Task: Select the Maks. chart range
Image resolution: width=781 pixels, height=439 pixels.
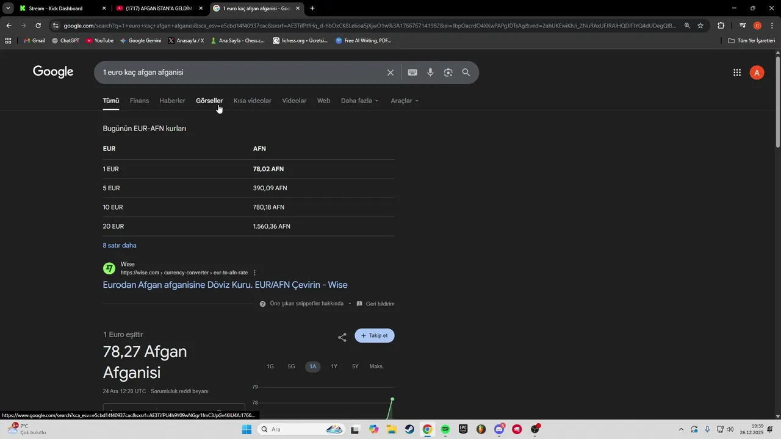Action: click(376, 366)
